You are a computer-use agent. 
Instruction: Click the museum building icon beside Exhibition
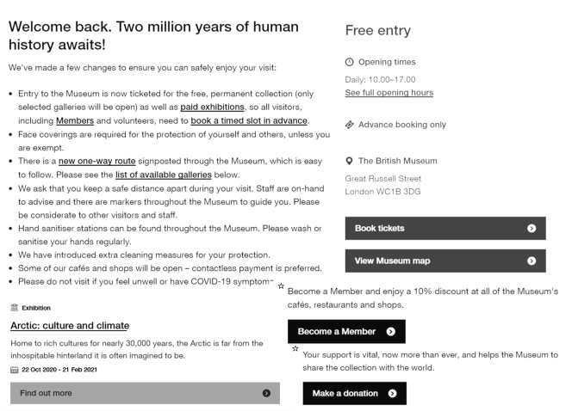(15, 307)
